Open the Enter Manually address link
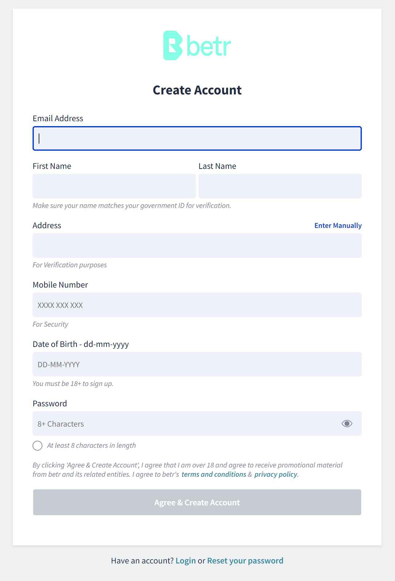The image size is (395, 581). click(338, 225)
